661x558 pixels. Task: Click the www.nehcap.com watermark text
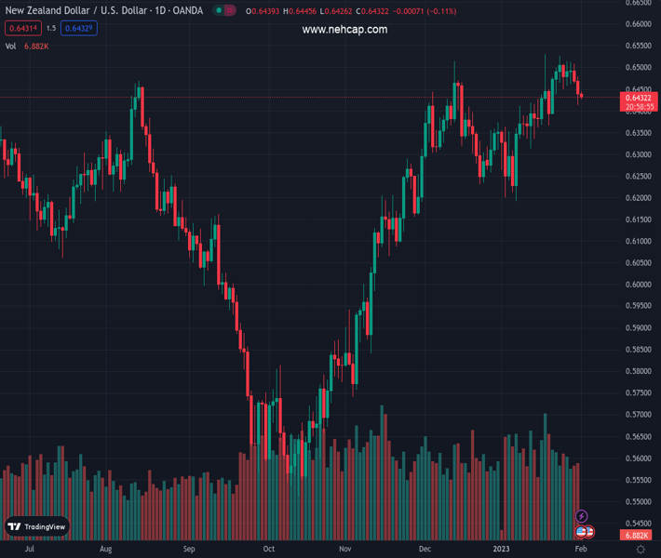tap(344, 30)
